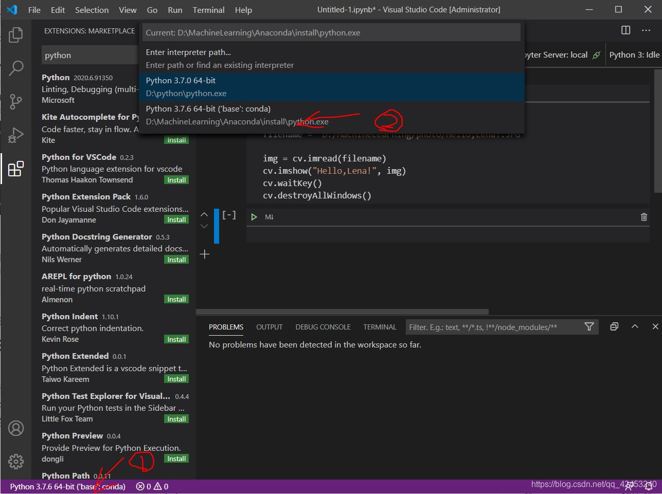Image resolution: width=662 pixels, height=494 pixels.
Task: Choose Enter interpreter path option
Action: coord(332,59)
